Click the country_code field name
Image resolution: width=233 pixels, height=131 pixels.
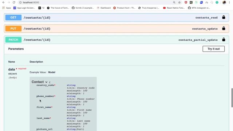pyautogui.click(x=45, y=85)
